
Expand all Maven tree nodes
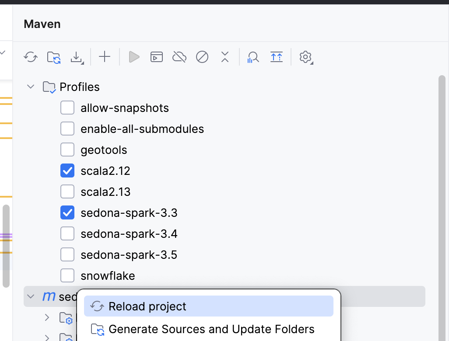point(277,57)
